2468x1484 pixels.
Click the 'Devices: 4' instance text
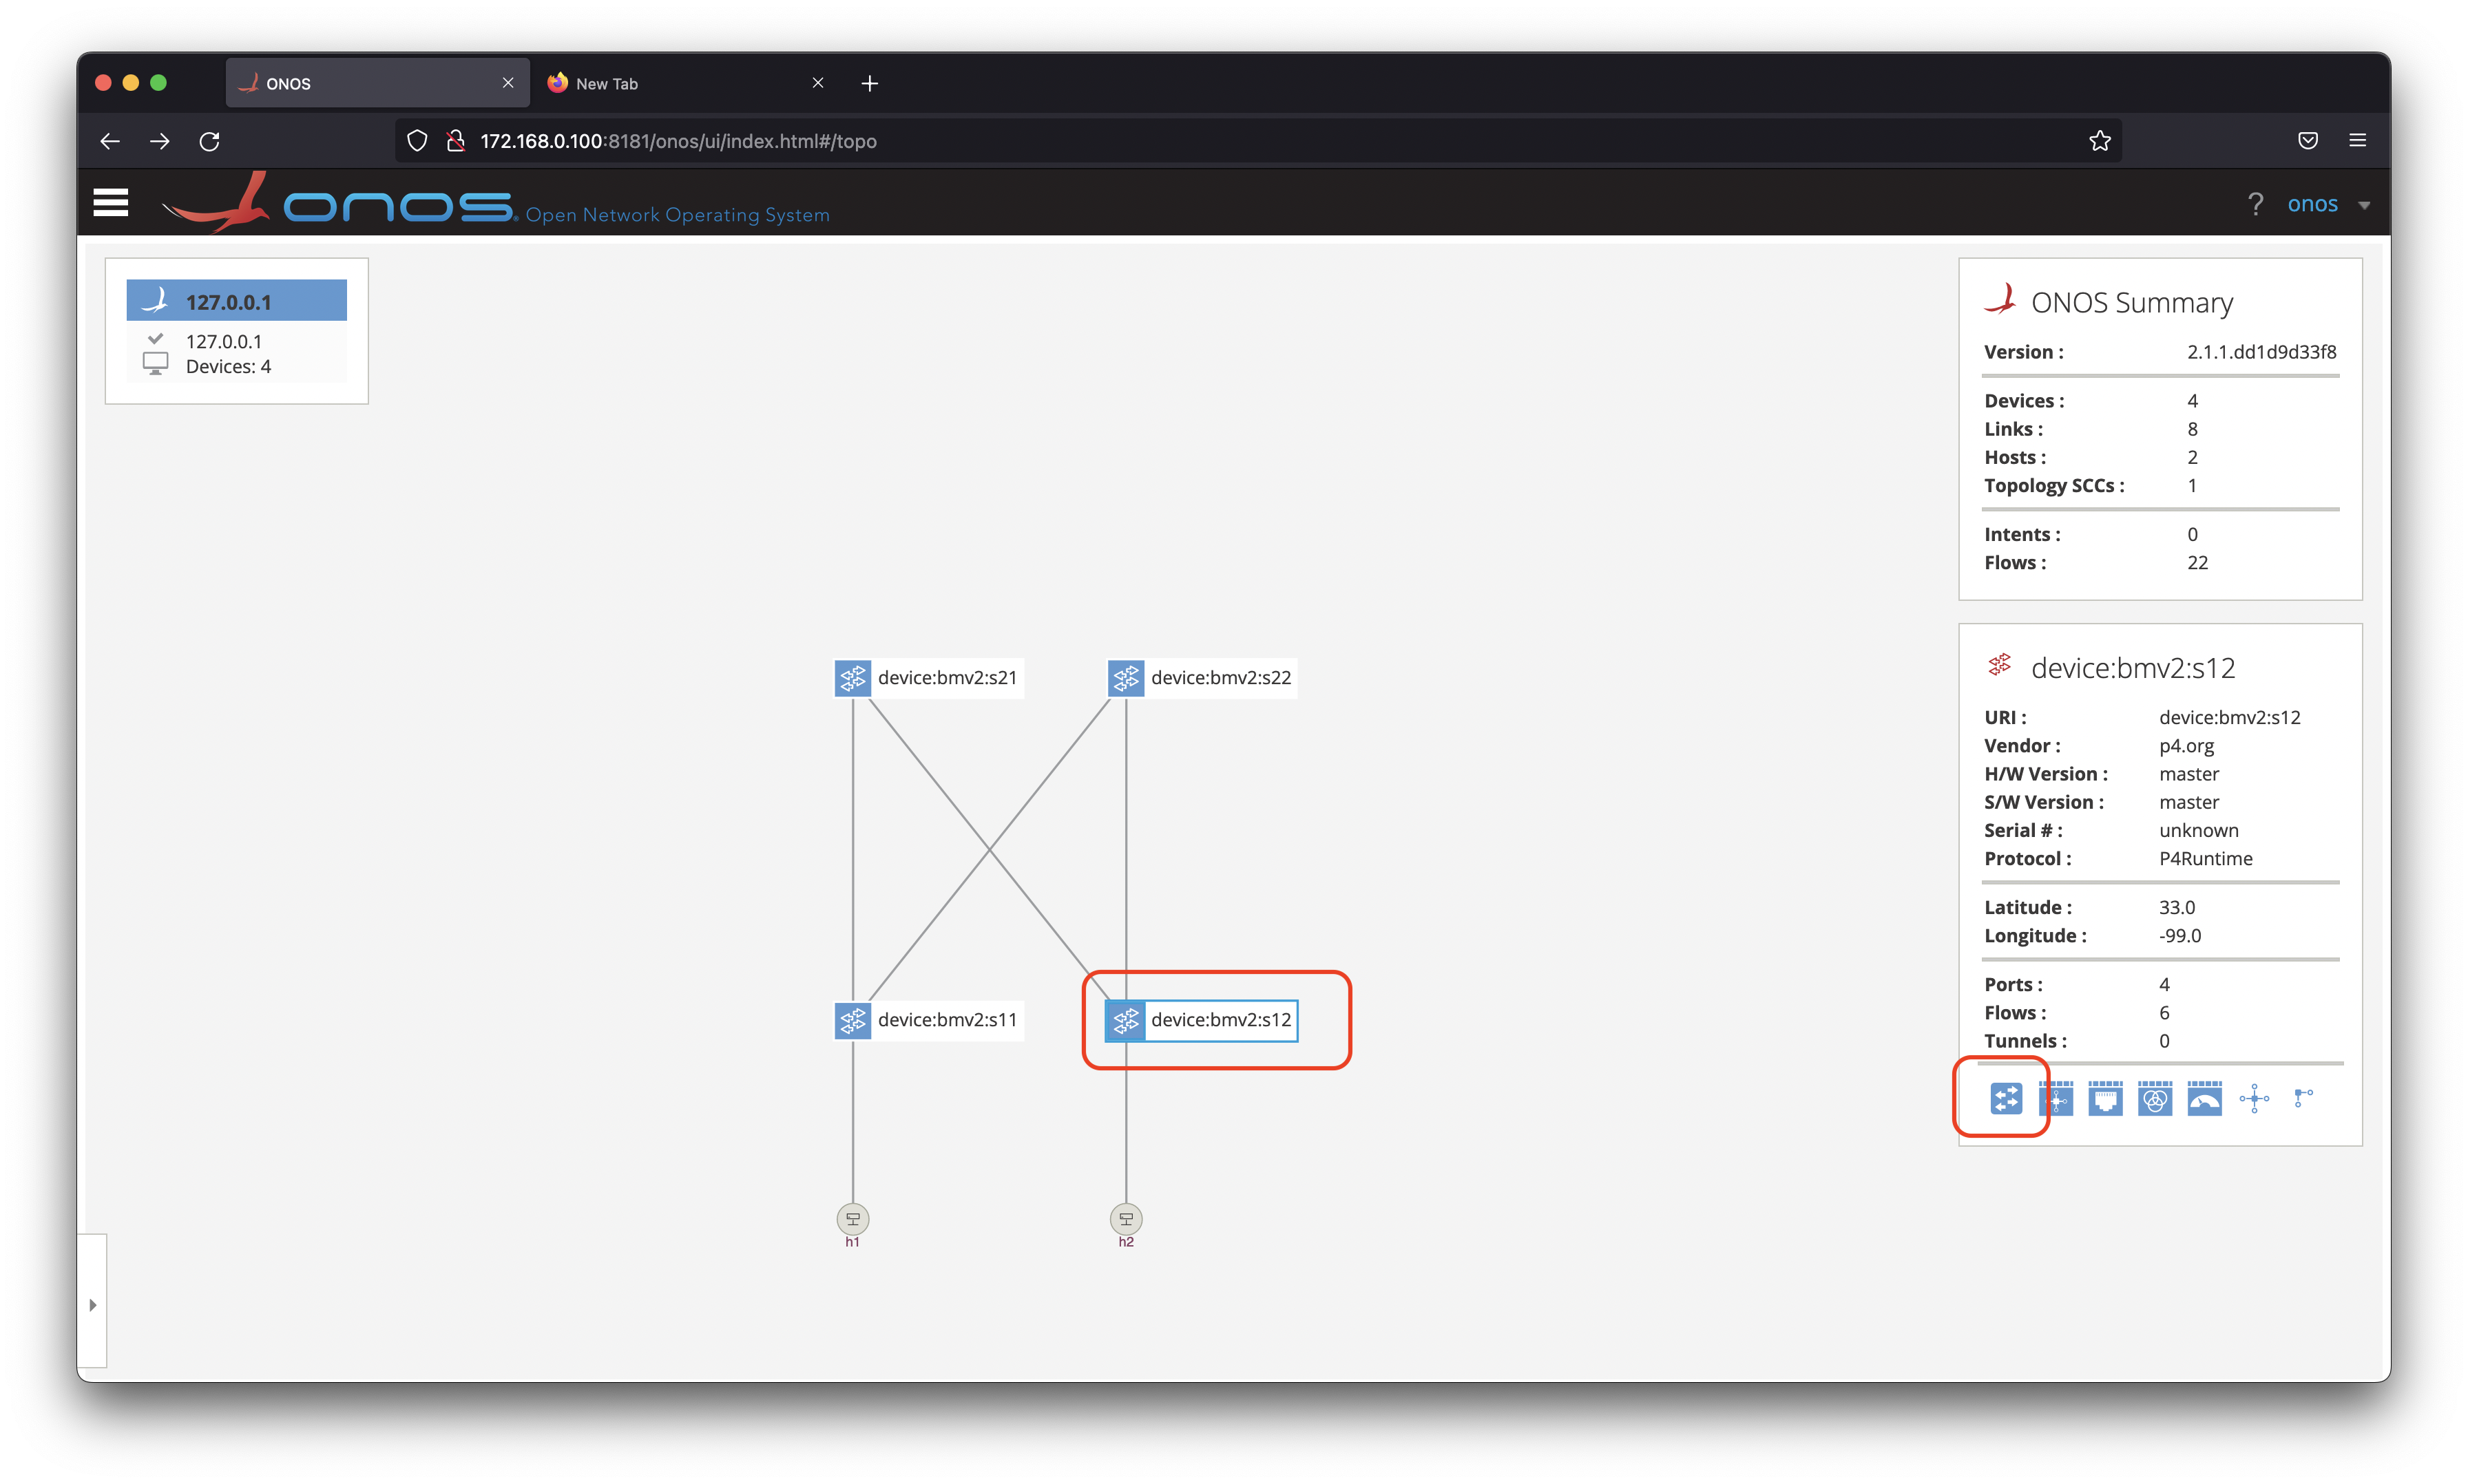point(228,367)
